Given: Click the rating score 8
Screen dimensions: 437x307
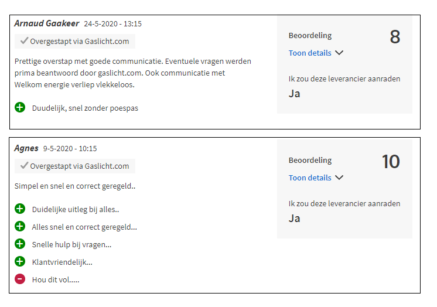Looking at the screenshot, I should coord(395,37).
